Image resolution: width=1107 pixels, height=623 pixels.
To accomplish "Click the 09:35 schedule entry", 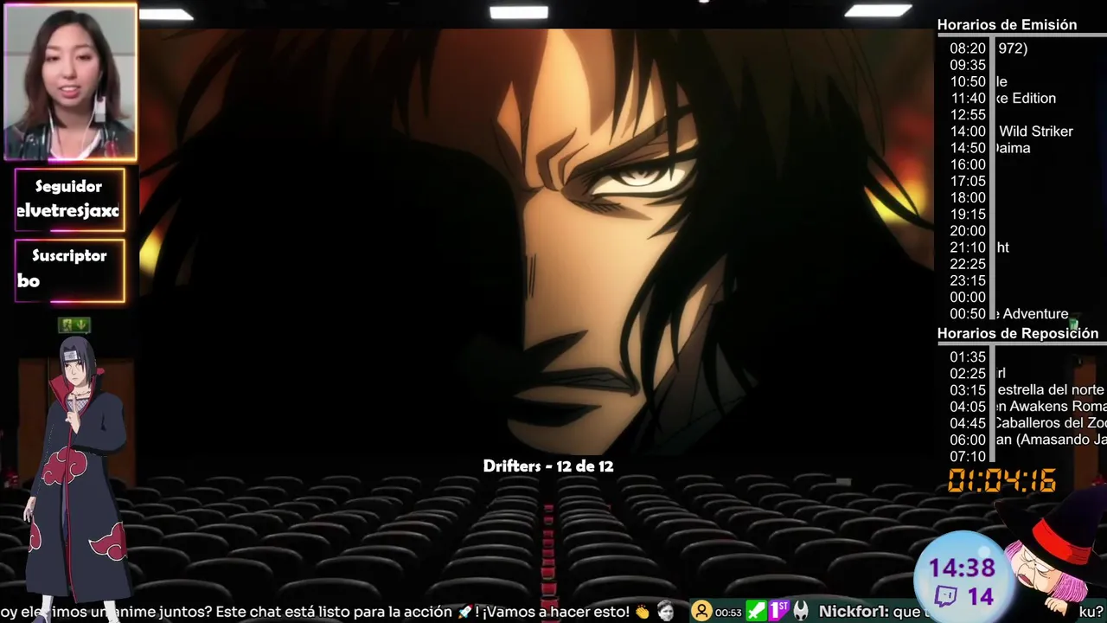I will point(968,65).
